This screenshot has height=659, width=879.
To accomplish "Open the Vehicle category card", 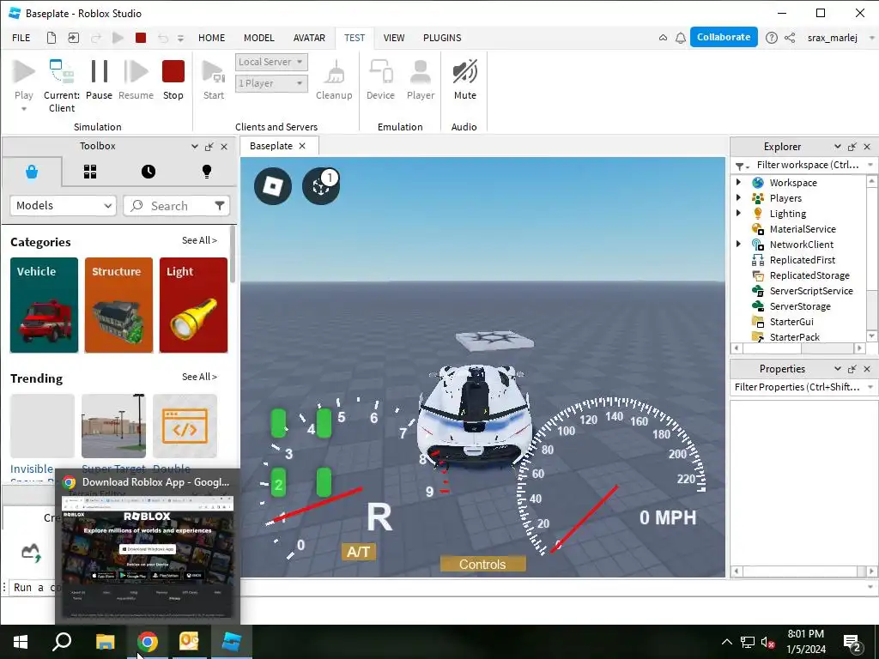I will pyautogui.click(x=45, y=305).
